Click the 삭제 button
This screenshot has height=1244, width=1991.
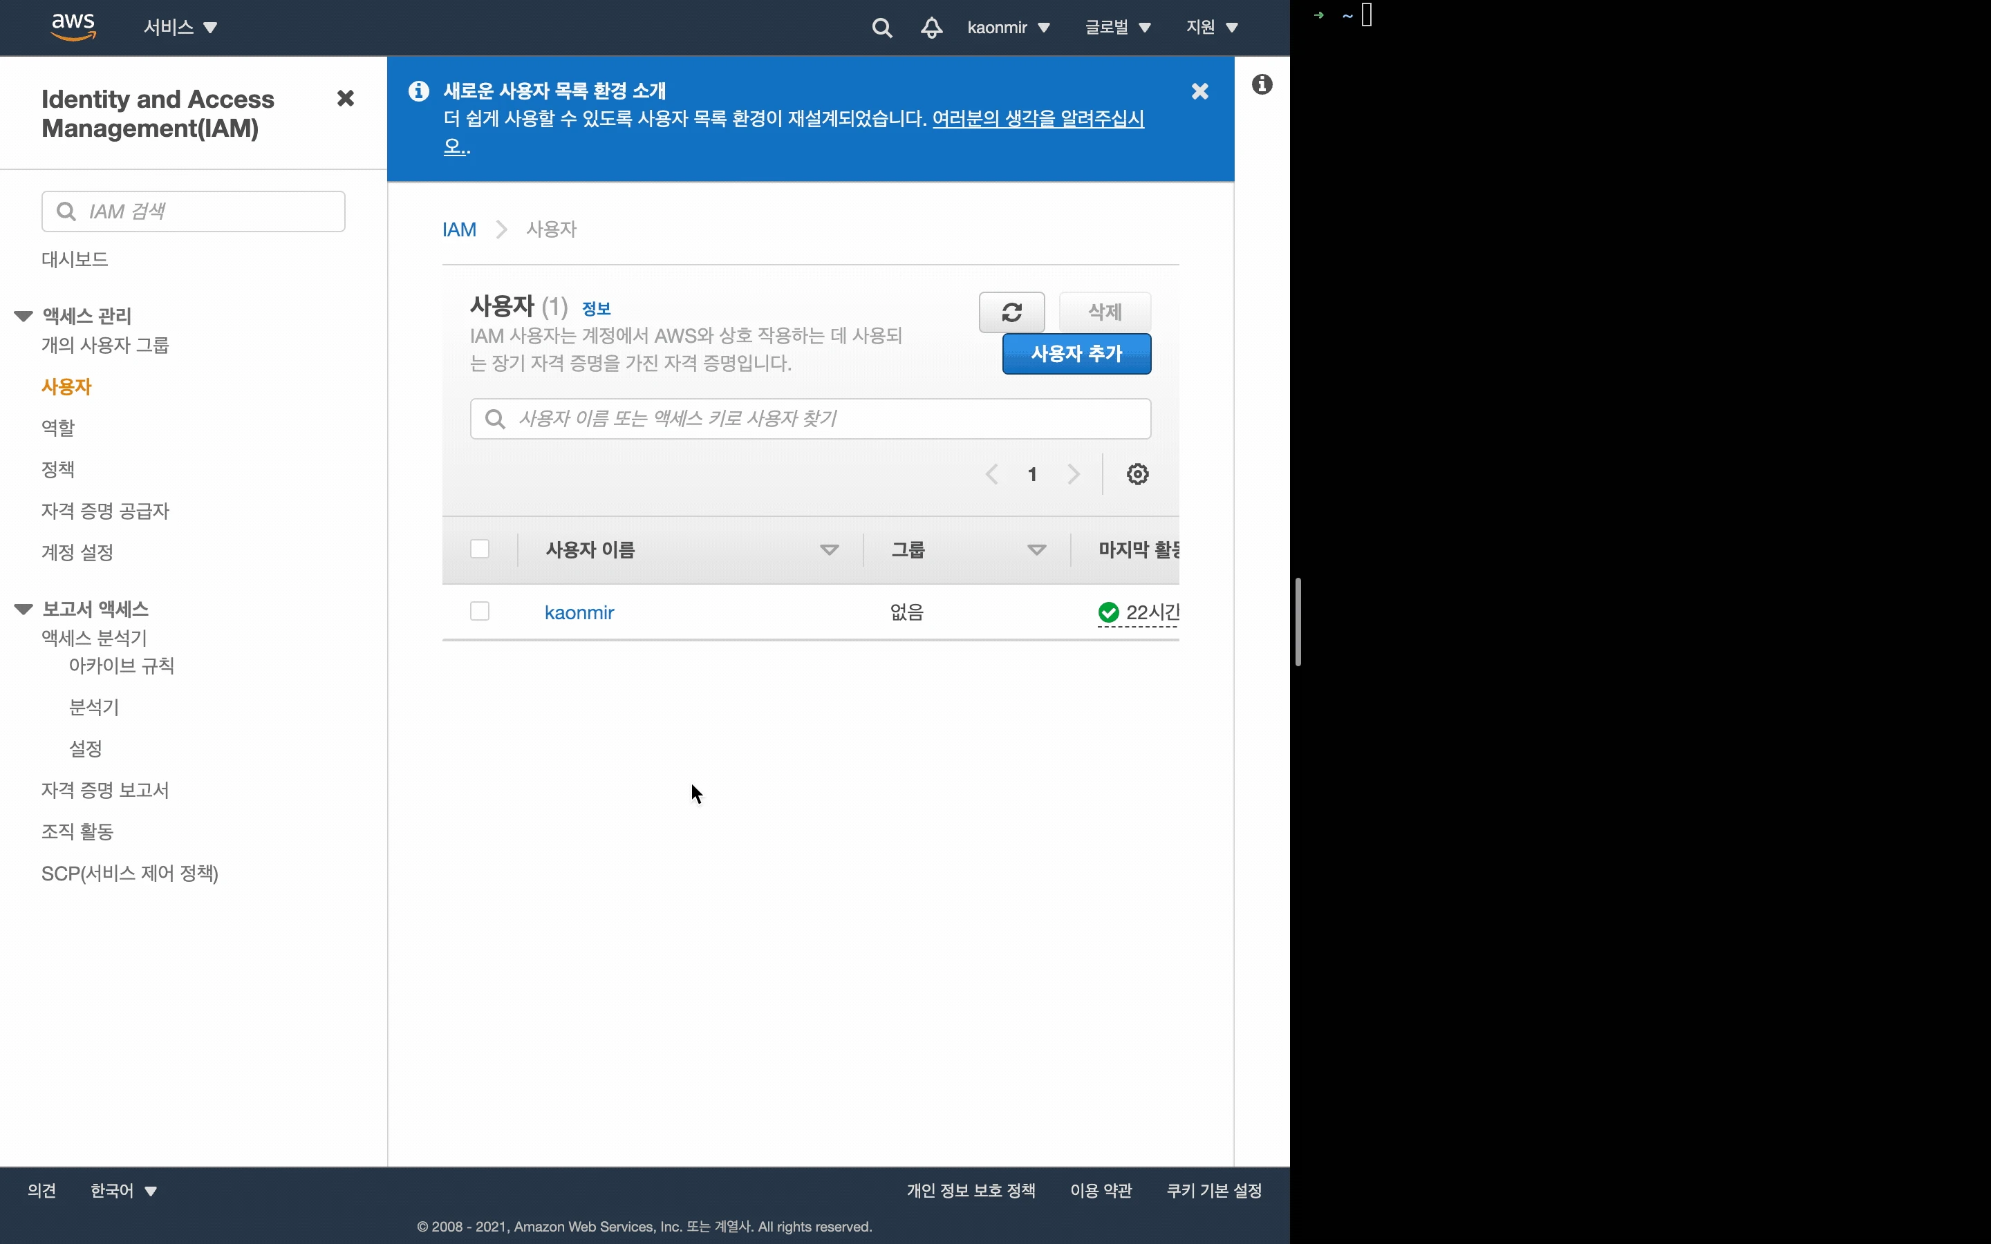pyautogui.click(x=1105, y=312)
